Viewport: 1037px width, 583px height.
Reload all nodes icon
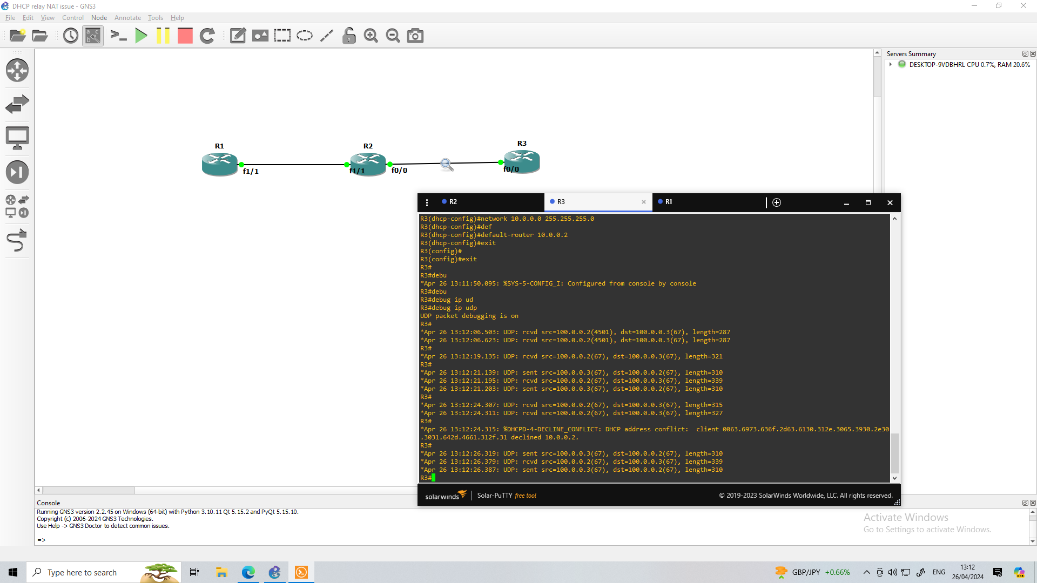[x=207, y=36]
